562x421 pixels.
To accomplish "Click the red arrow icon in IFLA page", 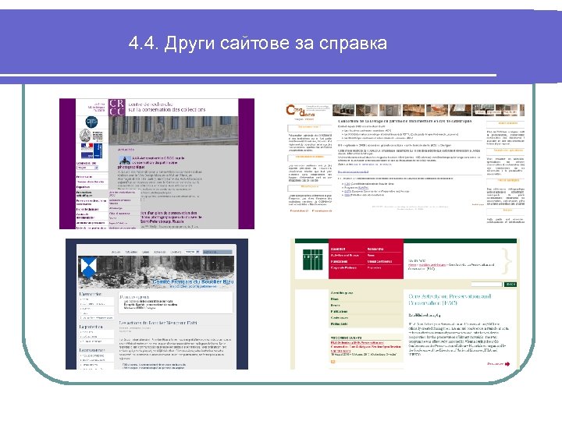I will tap(507, 364).
